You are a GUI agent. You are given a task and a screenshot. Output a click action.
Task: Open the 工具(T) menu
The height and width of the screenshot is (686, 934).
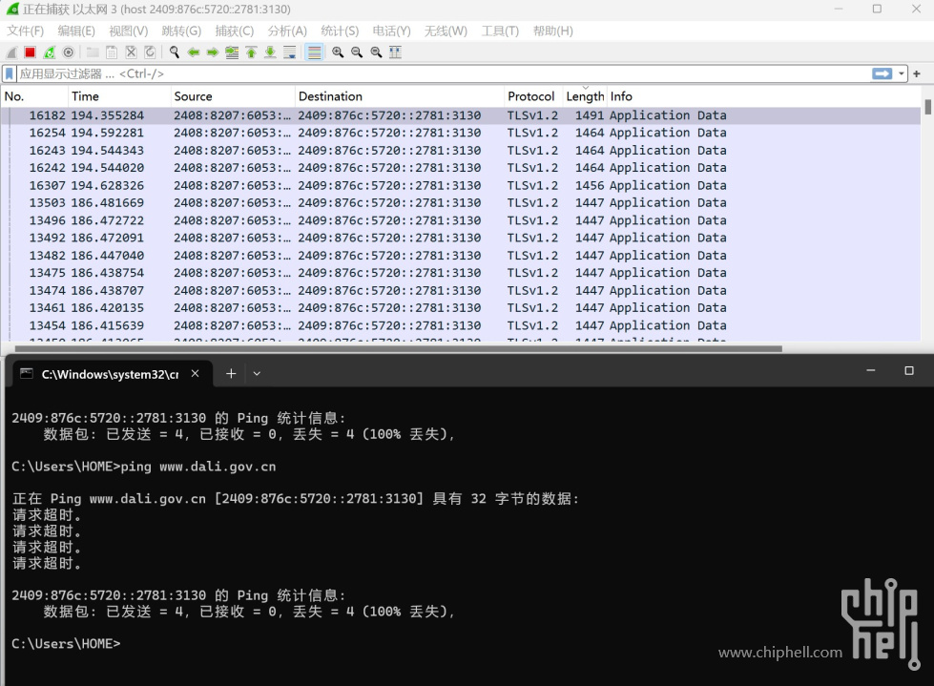500,31
